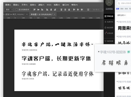This screenshot has width=131, height=97.
Task: Click the align vertical centers icon
Action: (38, 10)
